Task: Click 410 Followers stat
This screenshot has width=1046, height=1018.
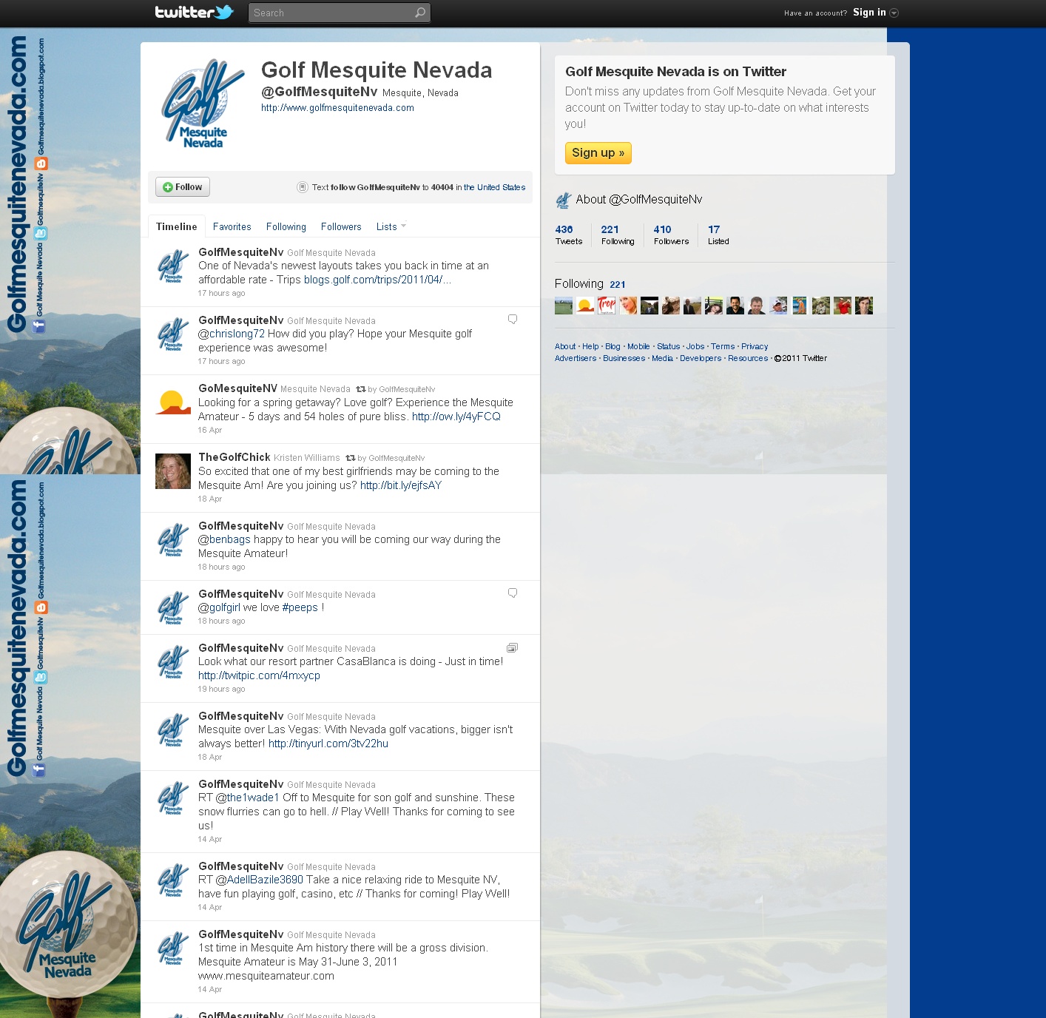Action: [x=671, y=235]
